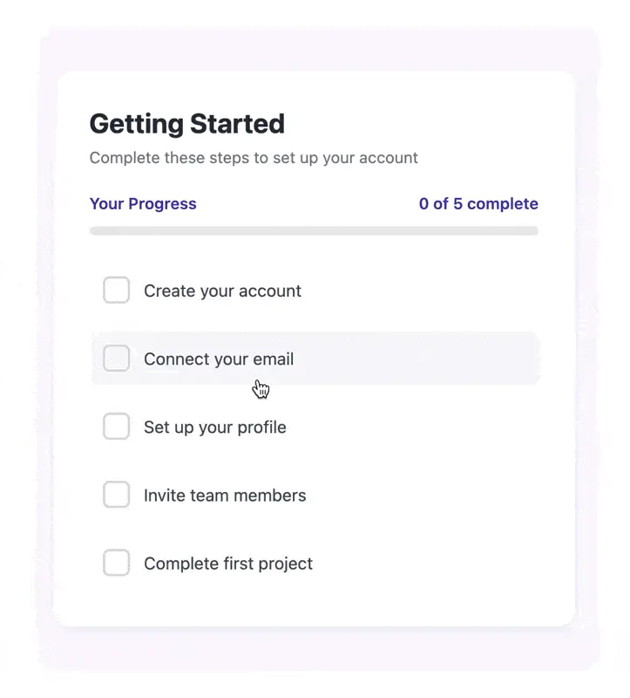
Task: Tick the Invite team members checkbox
Action: coord(116,495)
